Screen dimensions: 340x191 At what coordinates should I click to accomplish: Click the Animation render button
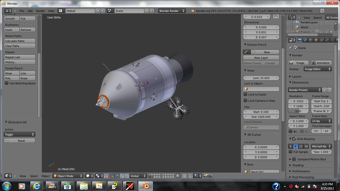tap(321, 63)
